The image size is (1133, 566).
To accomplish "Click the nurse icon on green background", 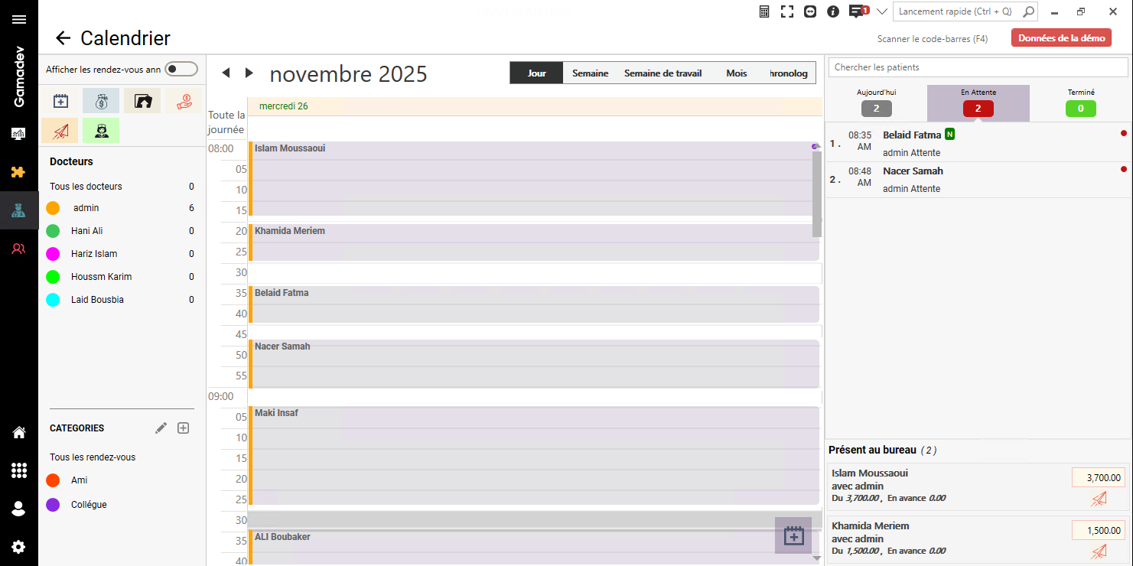I will coord(101,131).
